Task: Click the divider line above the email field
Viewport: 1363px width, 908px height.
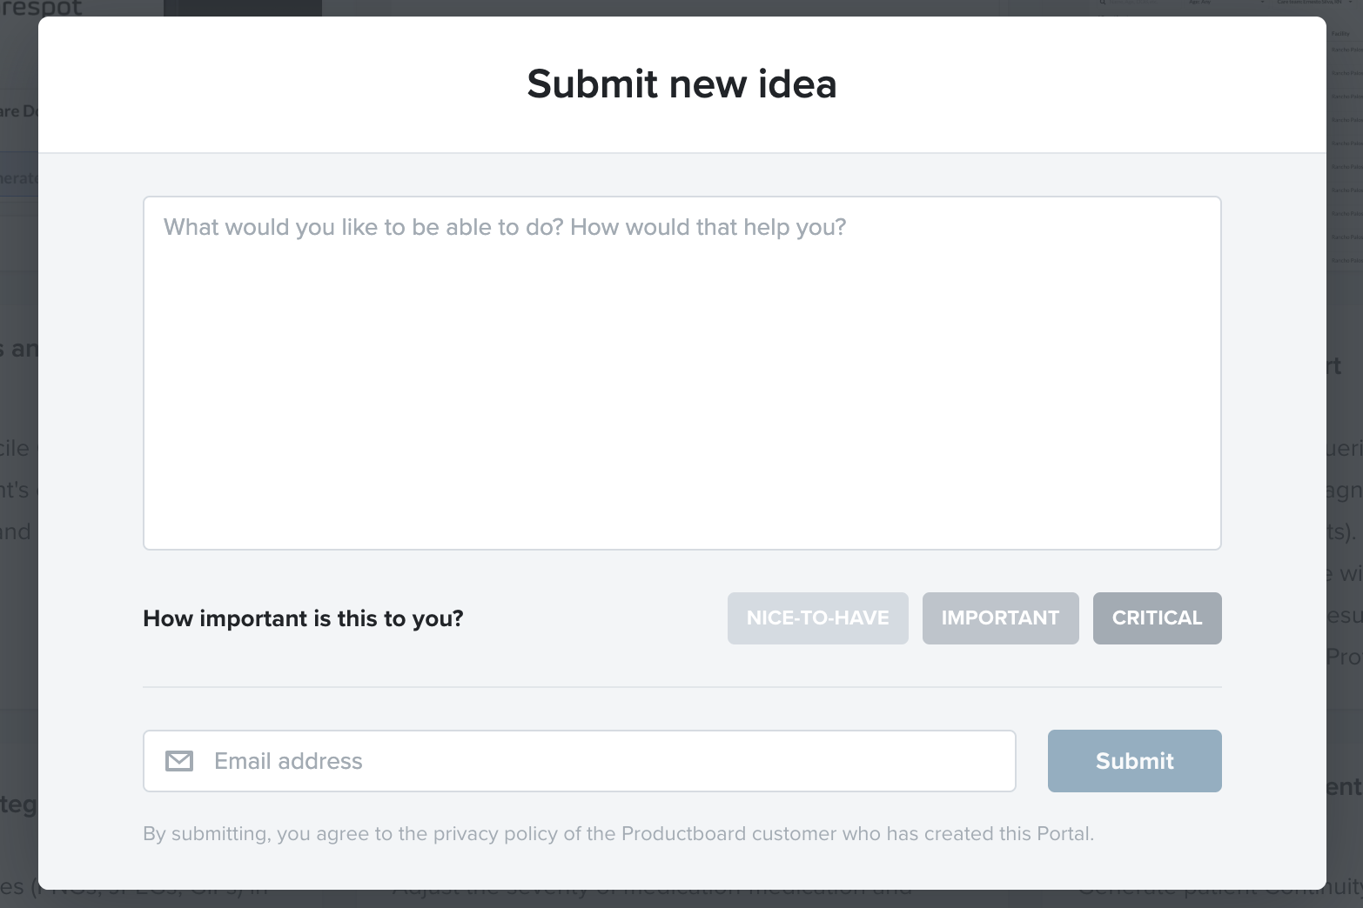Action: (x=682, y=687)
